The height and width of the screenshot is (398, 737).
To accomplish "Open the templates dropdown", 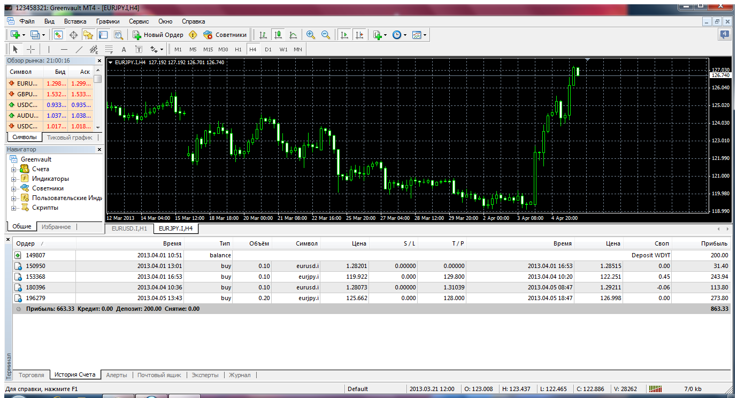I will [x=419, y=35].
